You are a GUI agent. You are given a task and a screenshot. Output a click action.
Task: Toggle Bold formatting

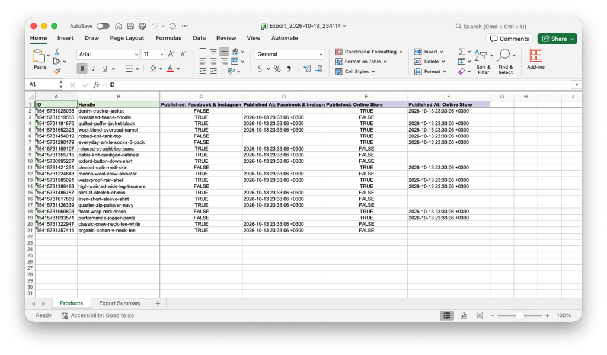tap(82, 69)
